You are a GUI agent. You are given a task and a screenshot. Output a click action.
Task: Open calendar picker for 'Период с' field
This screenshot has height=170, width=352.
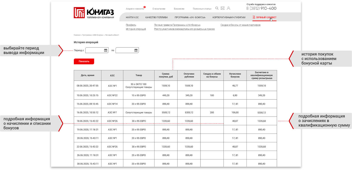[106, 50]
